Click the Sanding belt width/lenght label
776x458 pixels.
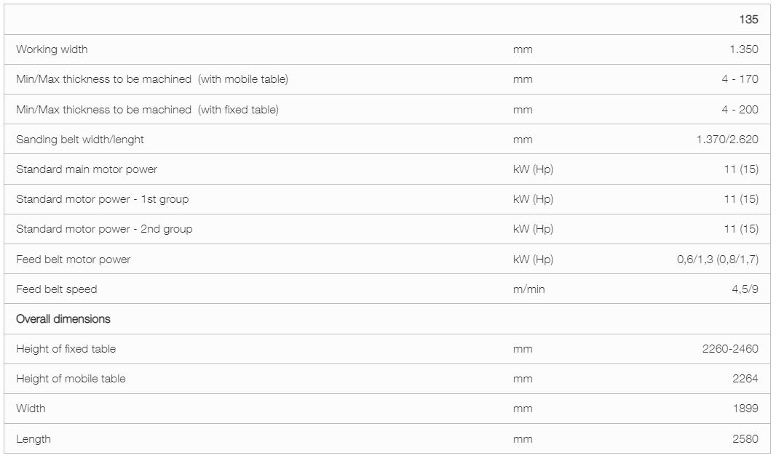coord(79,140)
